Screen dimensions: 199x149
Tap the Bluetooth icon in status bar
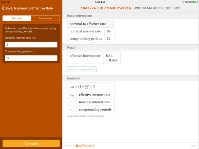point(183,2)
